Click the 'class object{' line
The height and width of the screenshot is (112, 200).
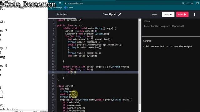click(66, 86)
